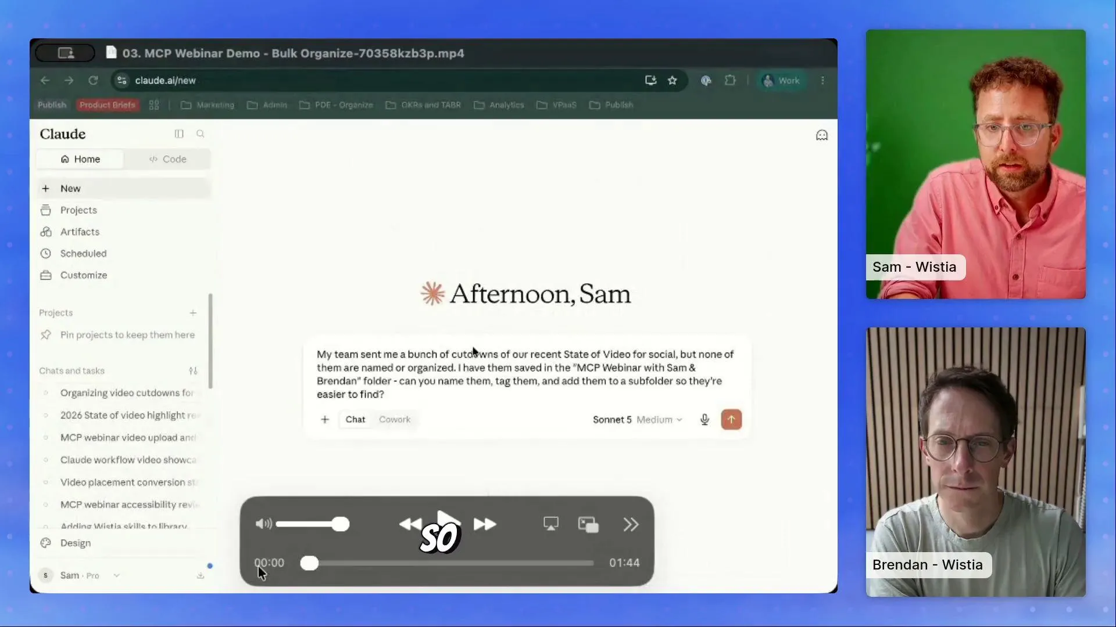Start a New chat in sidebar

click(x=123, y=189)
